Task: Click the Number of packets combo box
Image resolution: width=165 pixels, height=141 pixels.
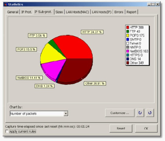Action: point(39,114)
